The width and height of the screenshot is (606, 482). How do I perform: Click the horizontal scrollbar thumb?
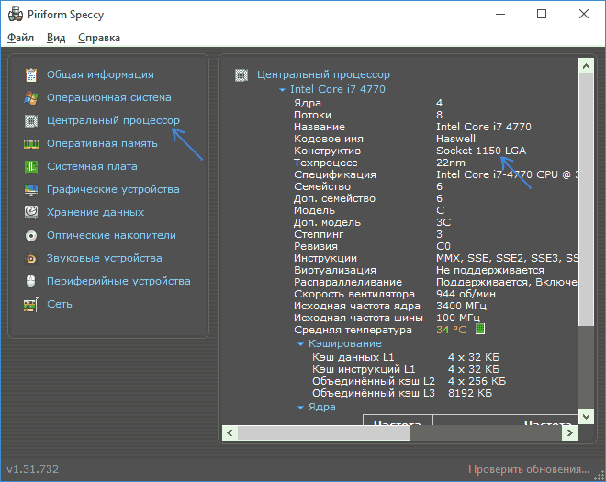coord(324,432)
